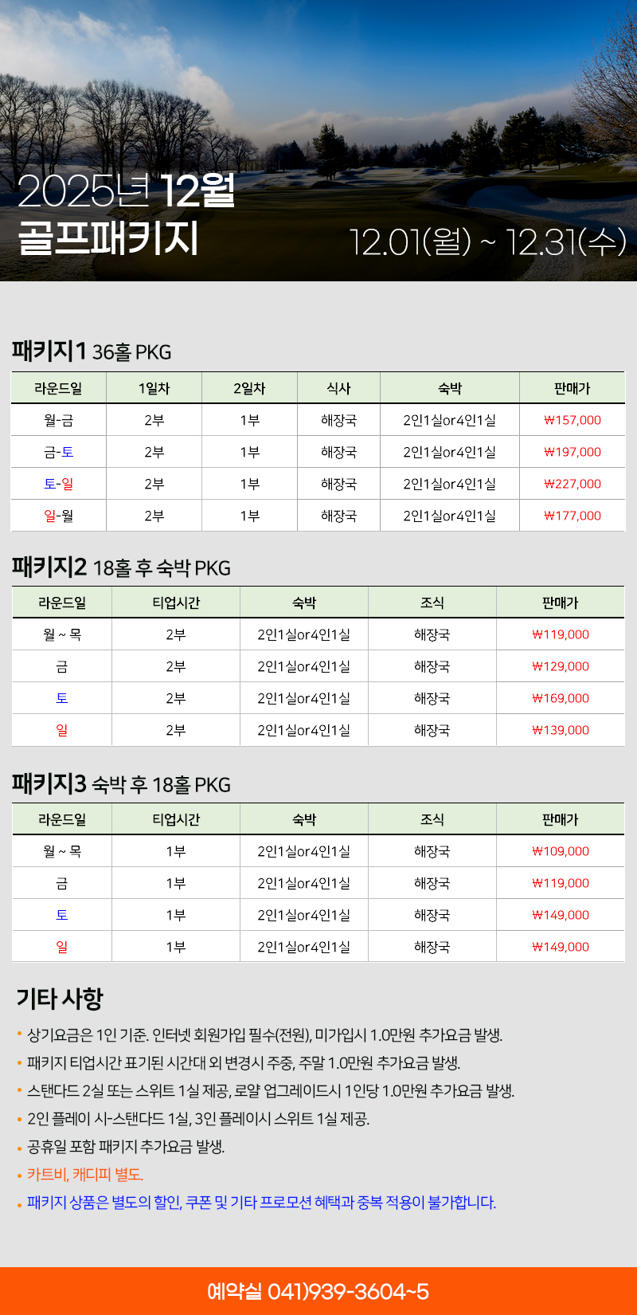This screenshot has height=1315, width=637.
Task: Click the ₩129,000 price in 패키지2
Action: point(561,666)
